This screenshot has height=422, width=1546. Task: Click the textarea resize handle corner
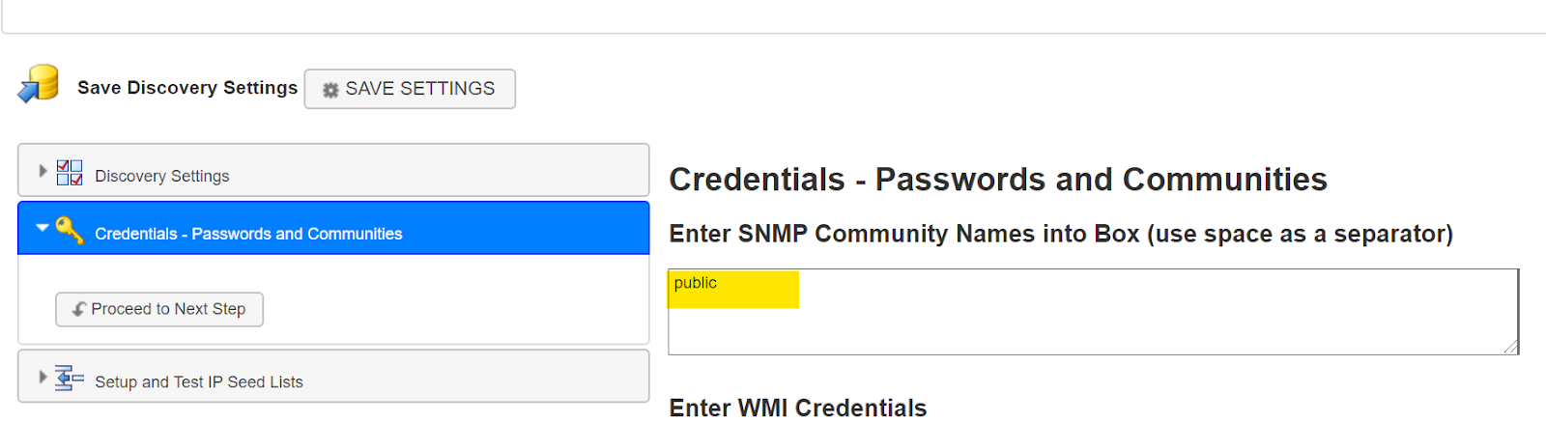pyautogui.click(x=1510, y=347)
